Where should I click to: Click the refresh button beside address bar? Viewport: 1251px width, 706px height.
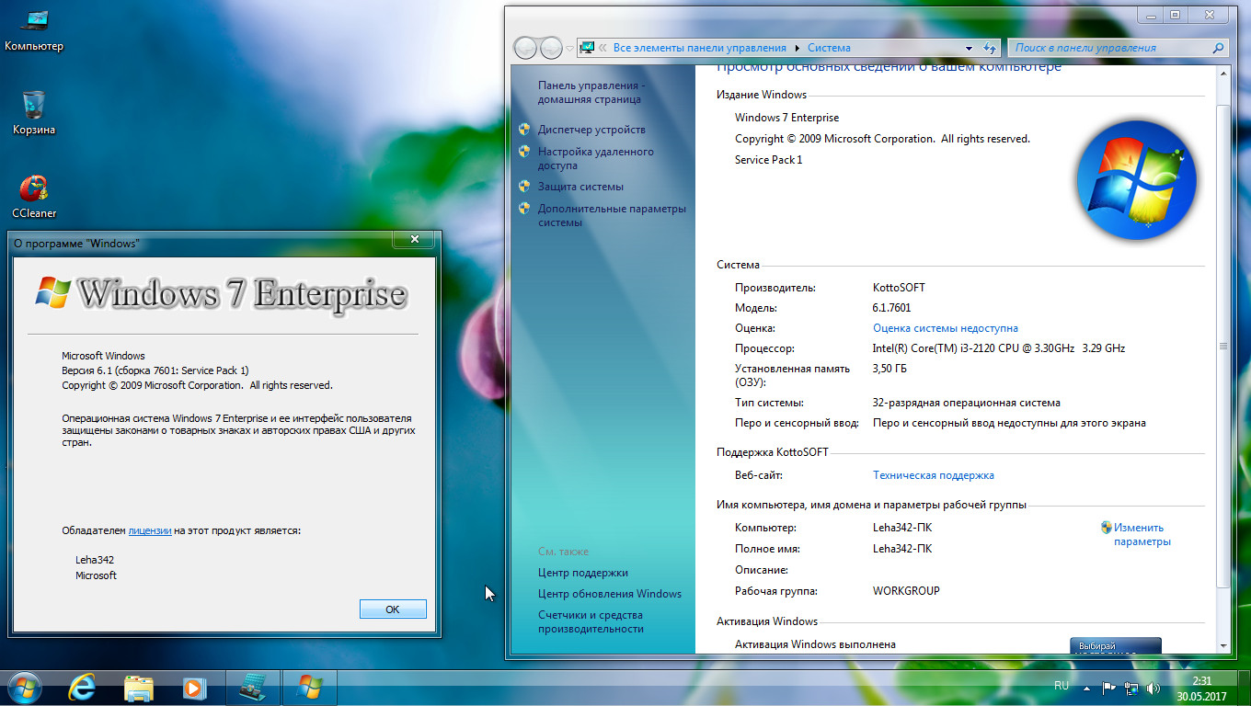[990, 48]
